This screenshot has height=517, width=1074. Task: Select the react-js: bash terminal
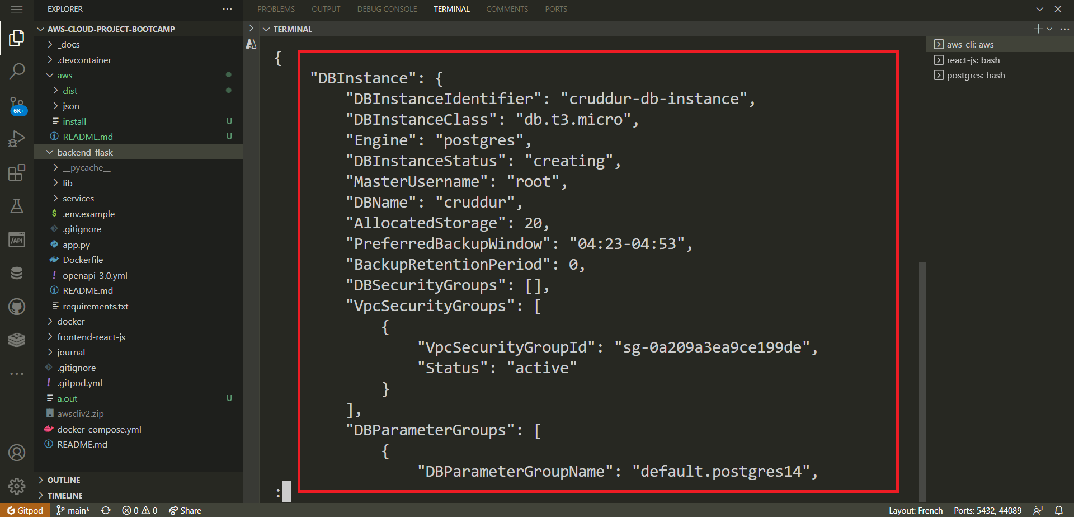click(x=1000, y=60)
